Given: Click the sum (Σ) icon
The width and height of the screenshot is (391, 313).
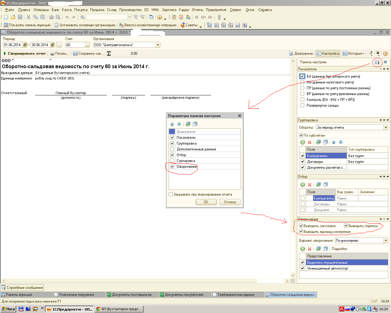Looking at the screenshot, I should point(109,53).
